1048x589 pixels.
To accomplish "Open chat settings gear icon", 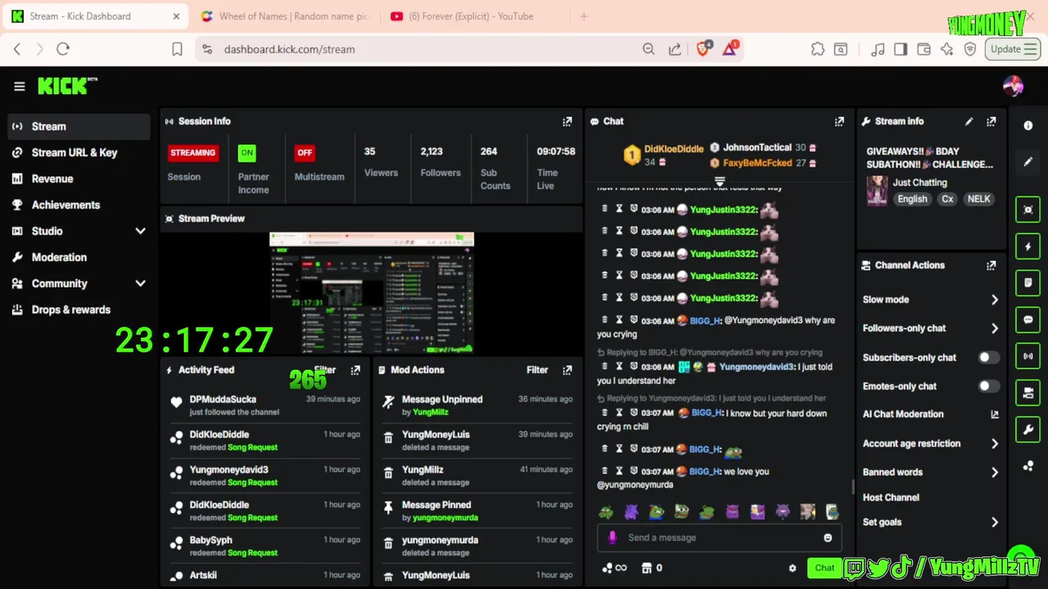I will [792, 568].
